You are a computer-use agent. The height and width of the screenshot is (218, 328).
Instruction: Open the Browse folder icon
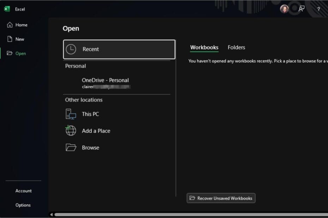(71, 147)
